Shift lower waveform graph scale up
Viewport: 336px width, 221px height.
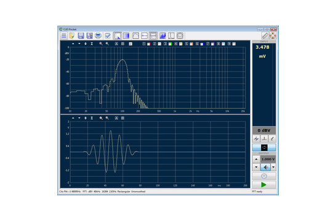point(73,118)
